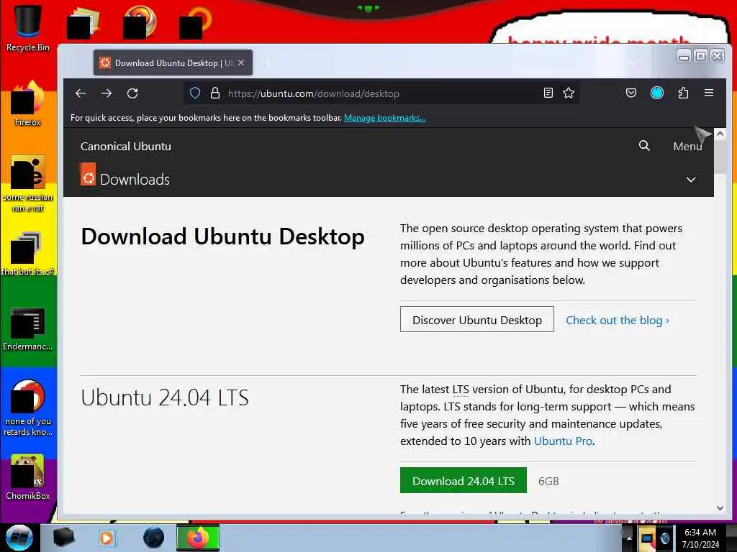Click the '6GB' file size text
This screenshot has width=737, height=552.
tap(548, 481)
